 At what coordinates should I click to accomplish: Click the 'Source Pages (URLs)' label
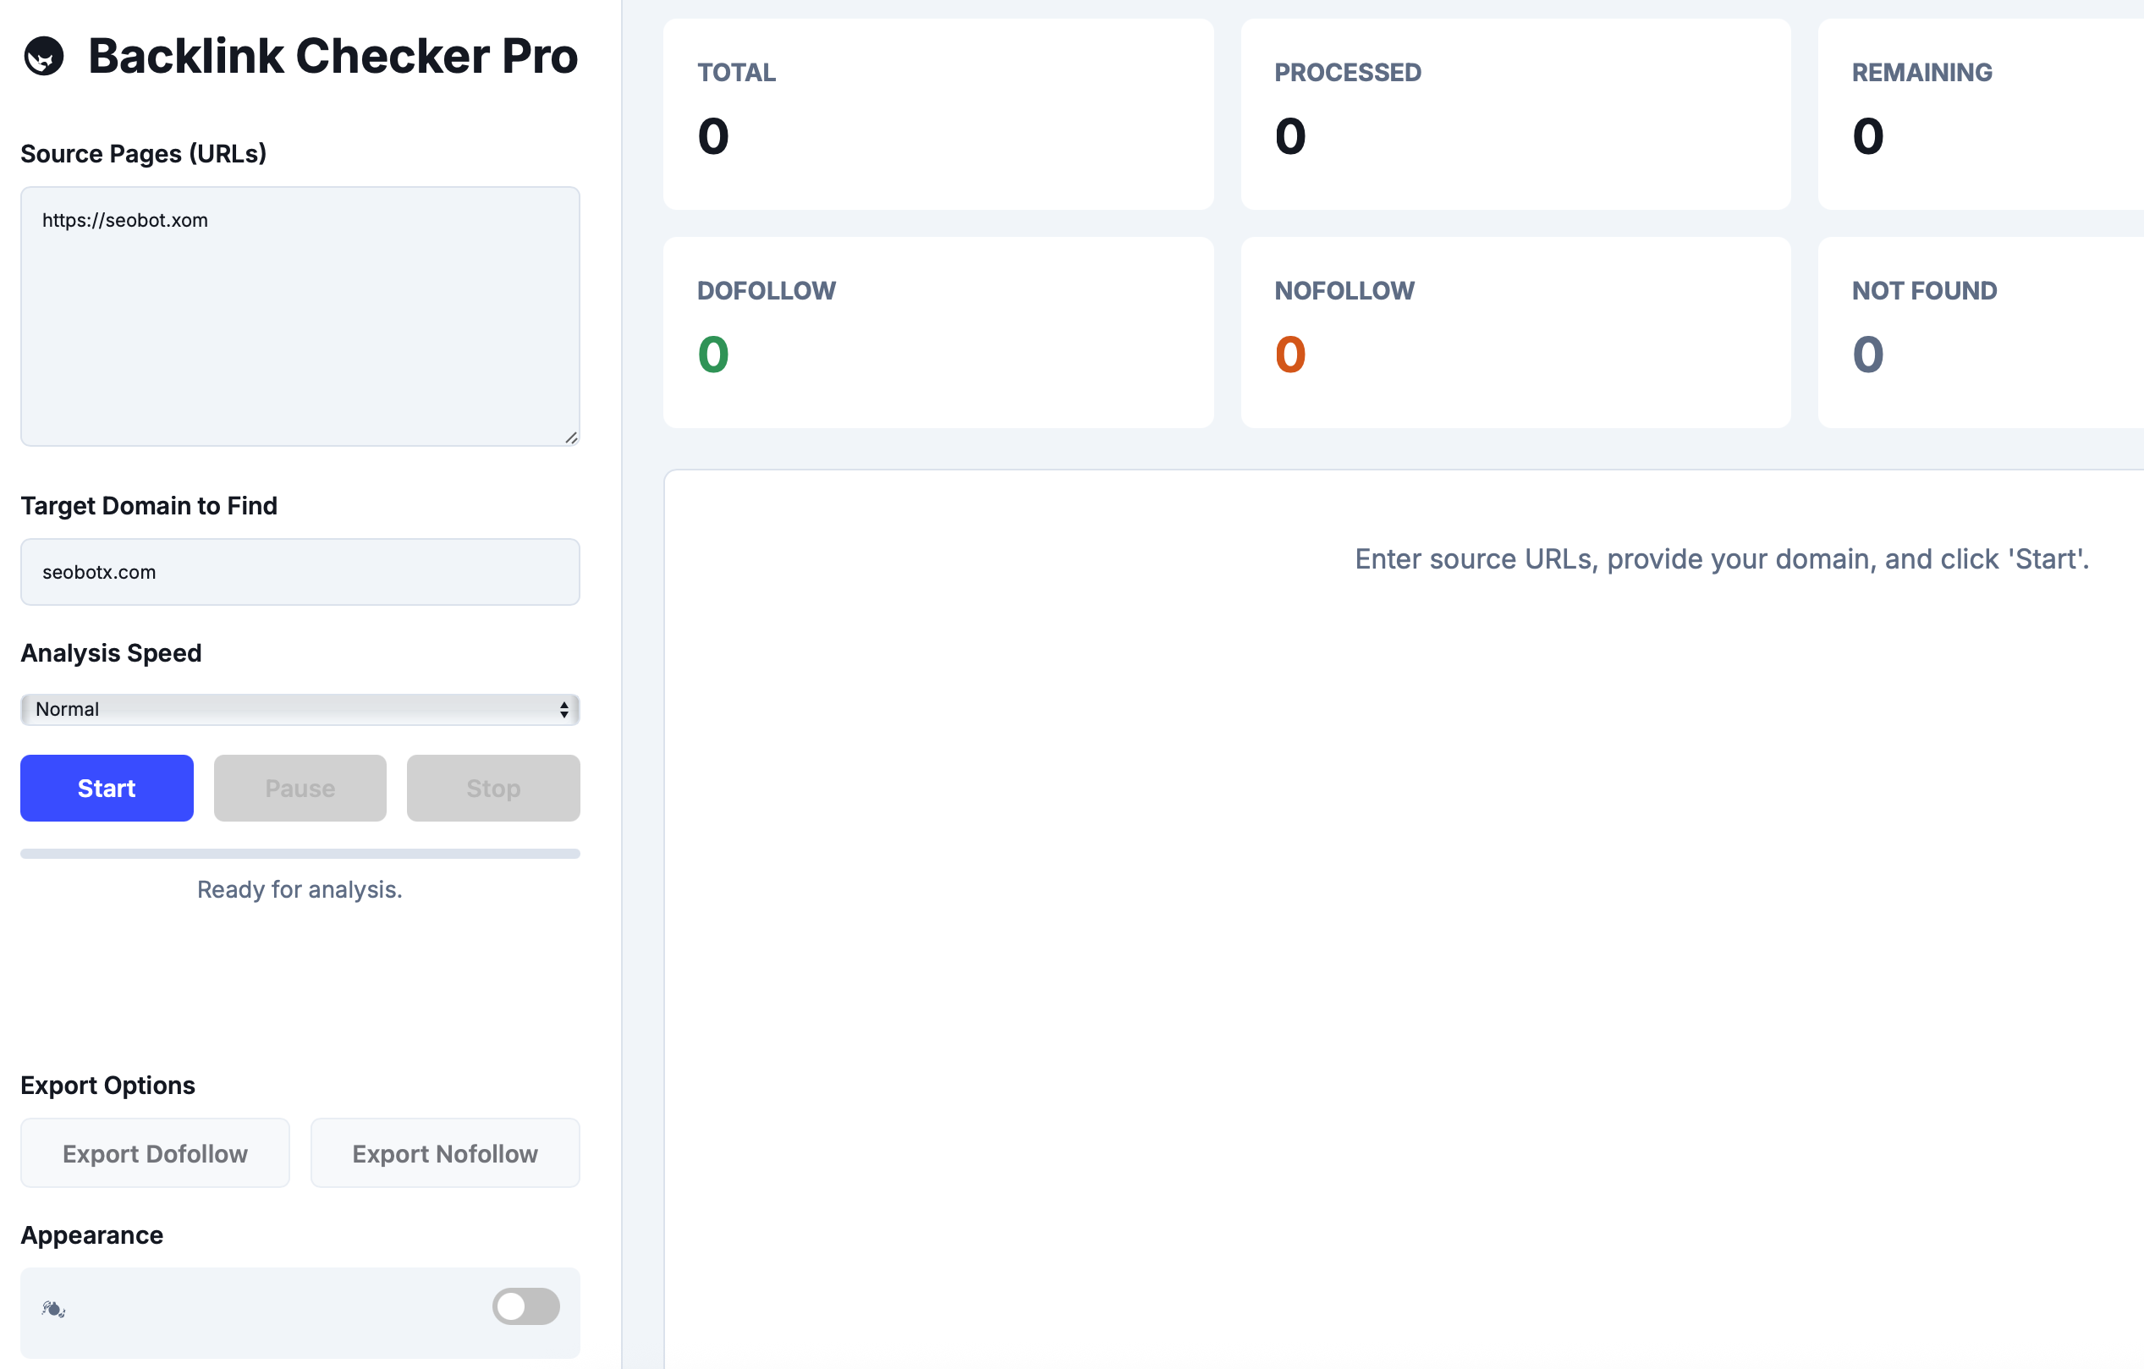pyautogui.click(x=143, y=153)
